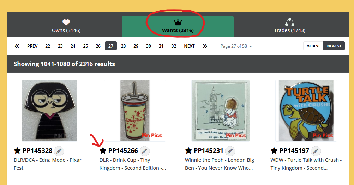The image size is (354, 185).
Task: Jump to last page with double-right arrows
Action: click(205, 46)
